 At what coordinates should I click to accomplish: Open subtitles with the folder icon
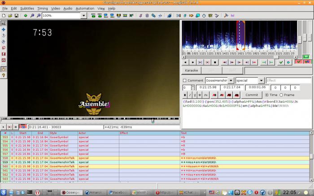[10, 15]
